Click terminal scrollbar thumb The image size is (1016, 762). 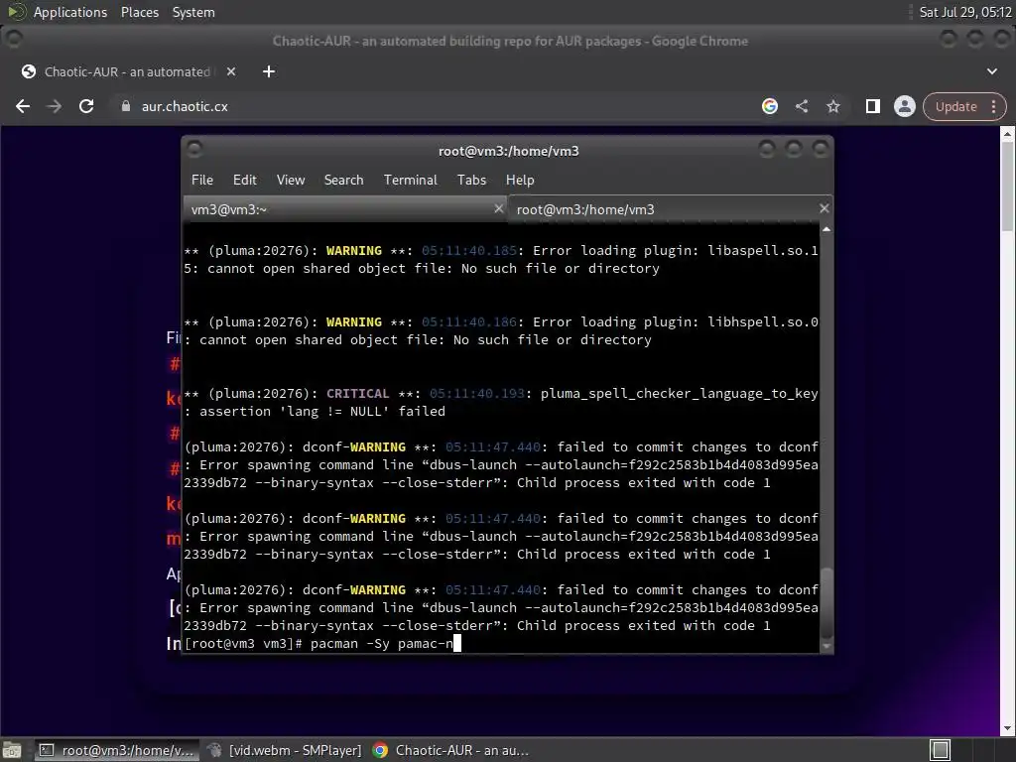826,603
